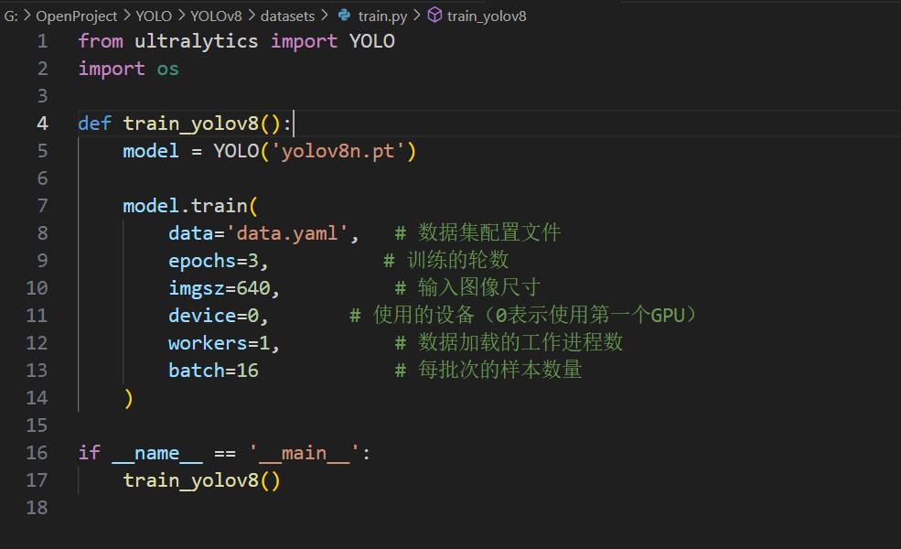Click line number 1 in gutter
Screen dimensions: 901x549
[x=42, y=41]
